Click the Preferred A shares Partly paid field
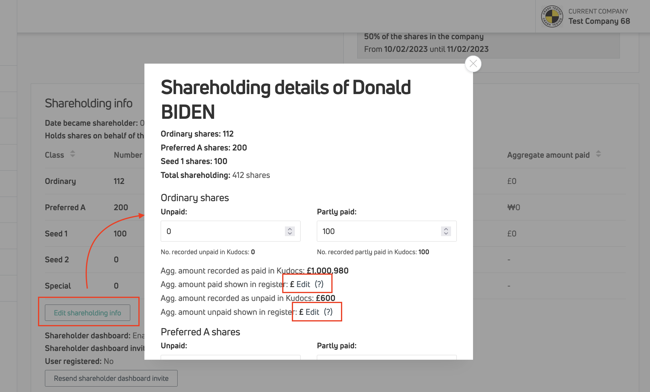The image size is (650, 392). [x=387, y=357]
